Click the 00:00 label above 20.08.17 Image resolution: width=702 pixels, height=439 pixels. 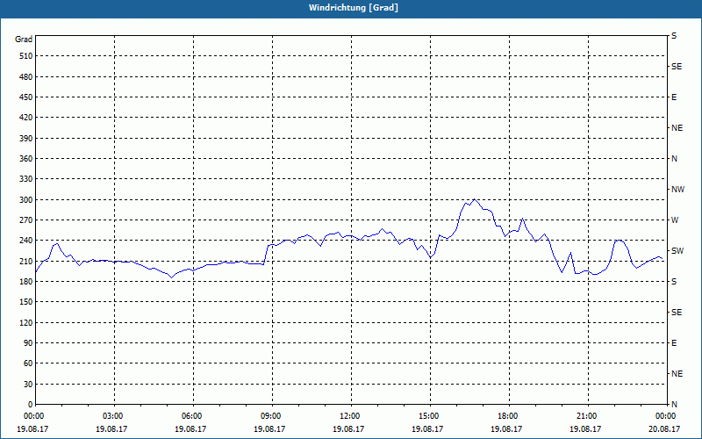[665, 416]
